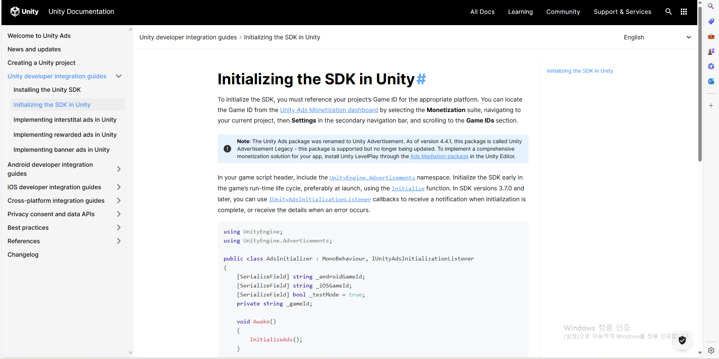Collapse Unity developer integration guides section
719x359 pixels.
pos(119,76)
